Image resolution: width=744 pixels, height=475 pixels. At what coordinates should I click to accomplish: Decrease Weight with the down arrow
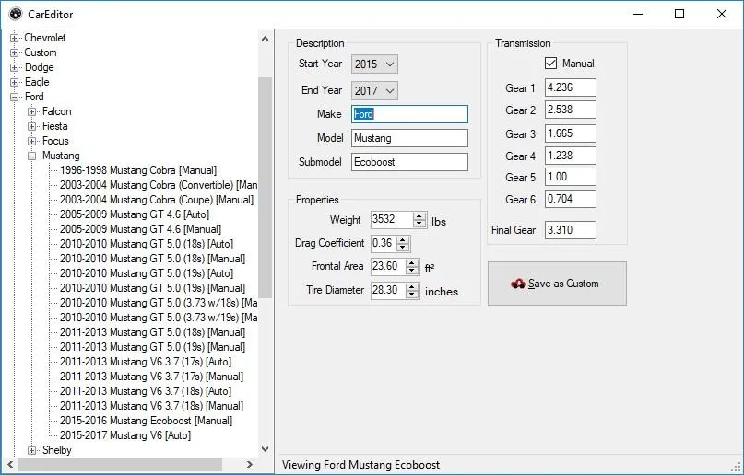click(419, 224)
